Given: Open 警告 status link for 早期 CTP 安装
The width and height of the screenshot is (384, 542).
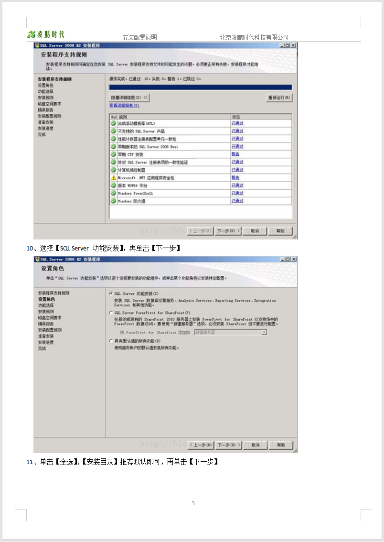Looking at the screenshot, I should (235, 154).
